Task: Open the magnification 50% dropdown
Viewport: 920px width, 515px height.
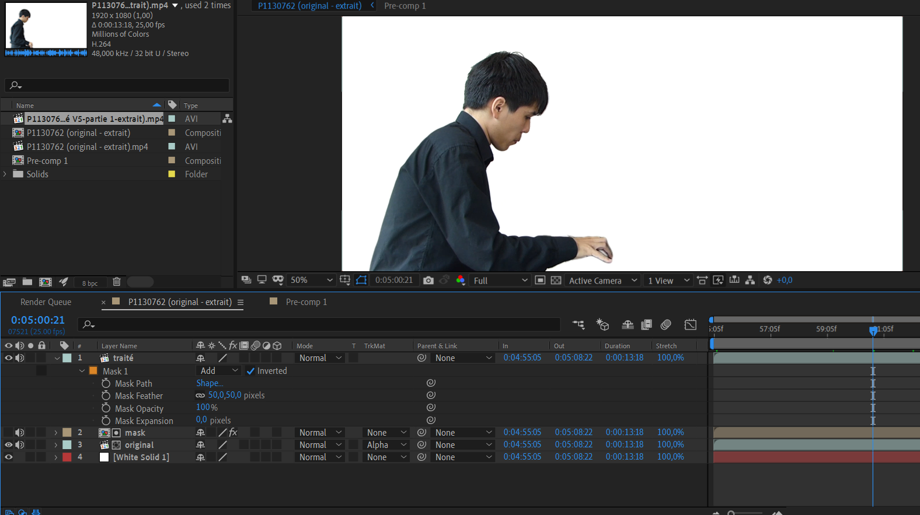Action: (312, 281)
